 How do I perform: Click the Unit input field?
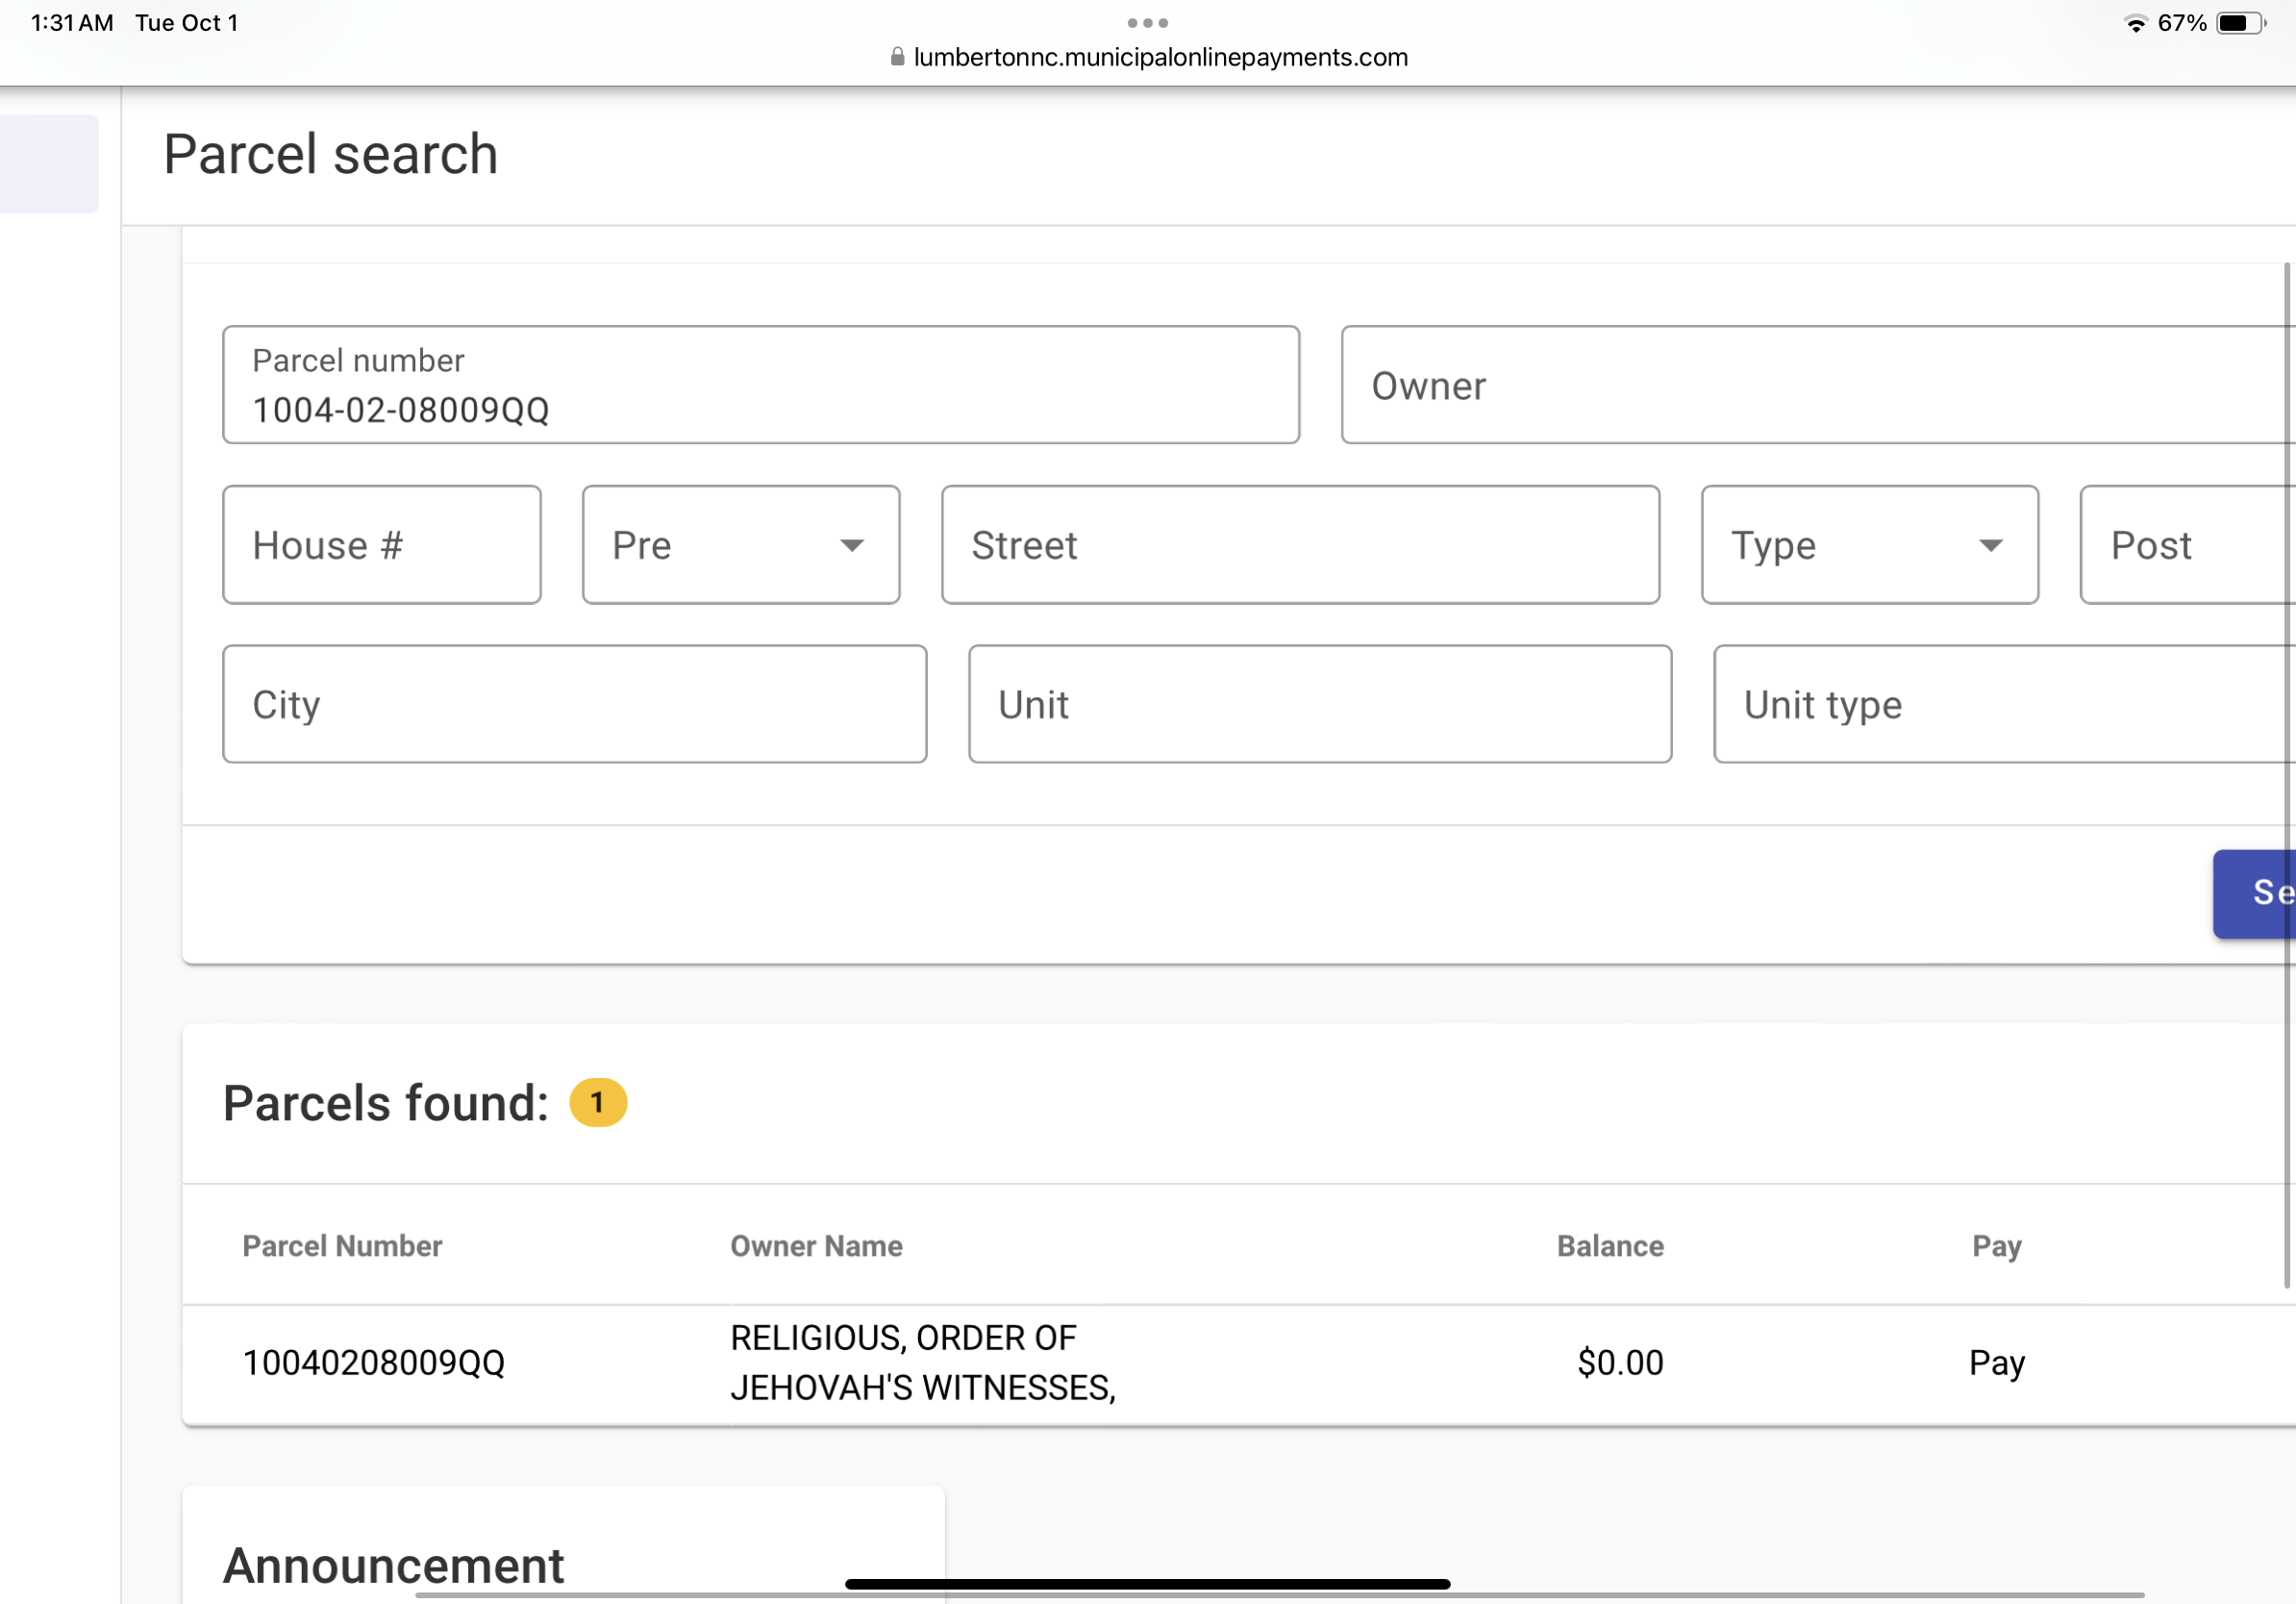pos(1320,704)
